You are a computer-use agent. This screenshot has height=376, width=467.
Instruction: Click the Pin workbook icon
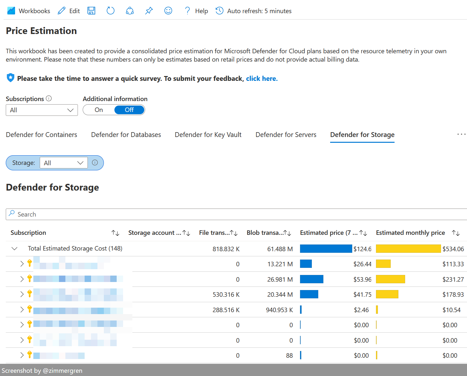pos(149,11)
